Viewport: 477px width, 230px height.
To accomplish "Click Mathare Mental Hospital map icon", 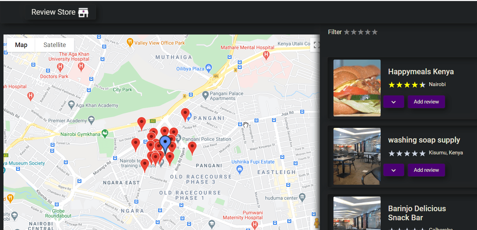I will [266, 55].
